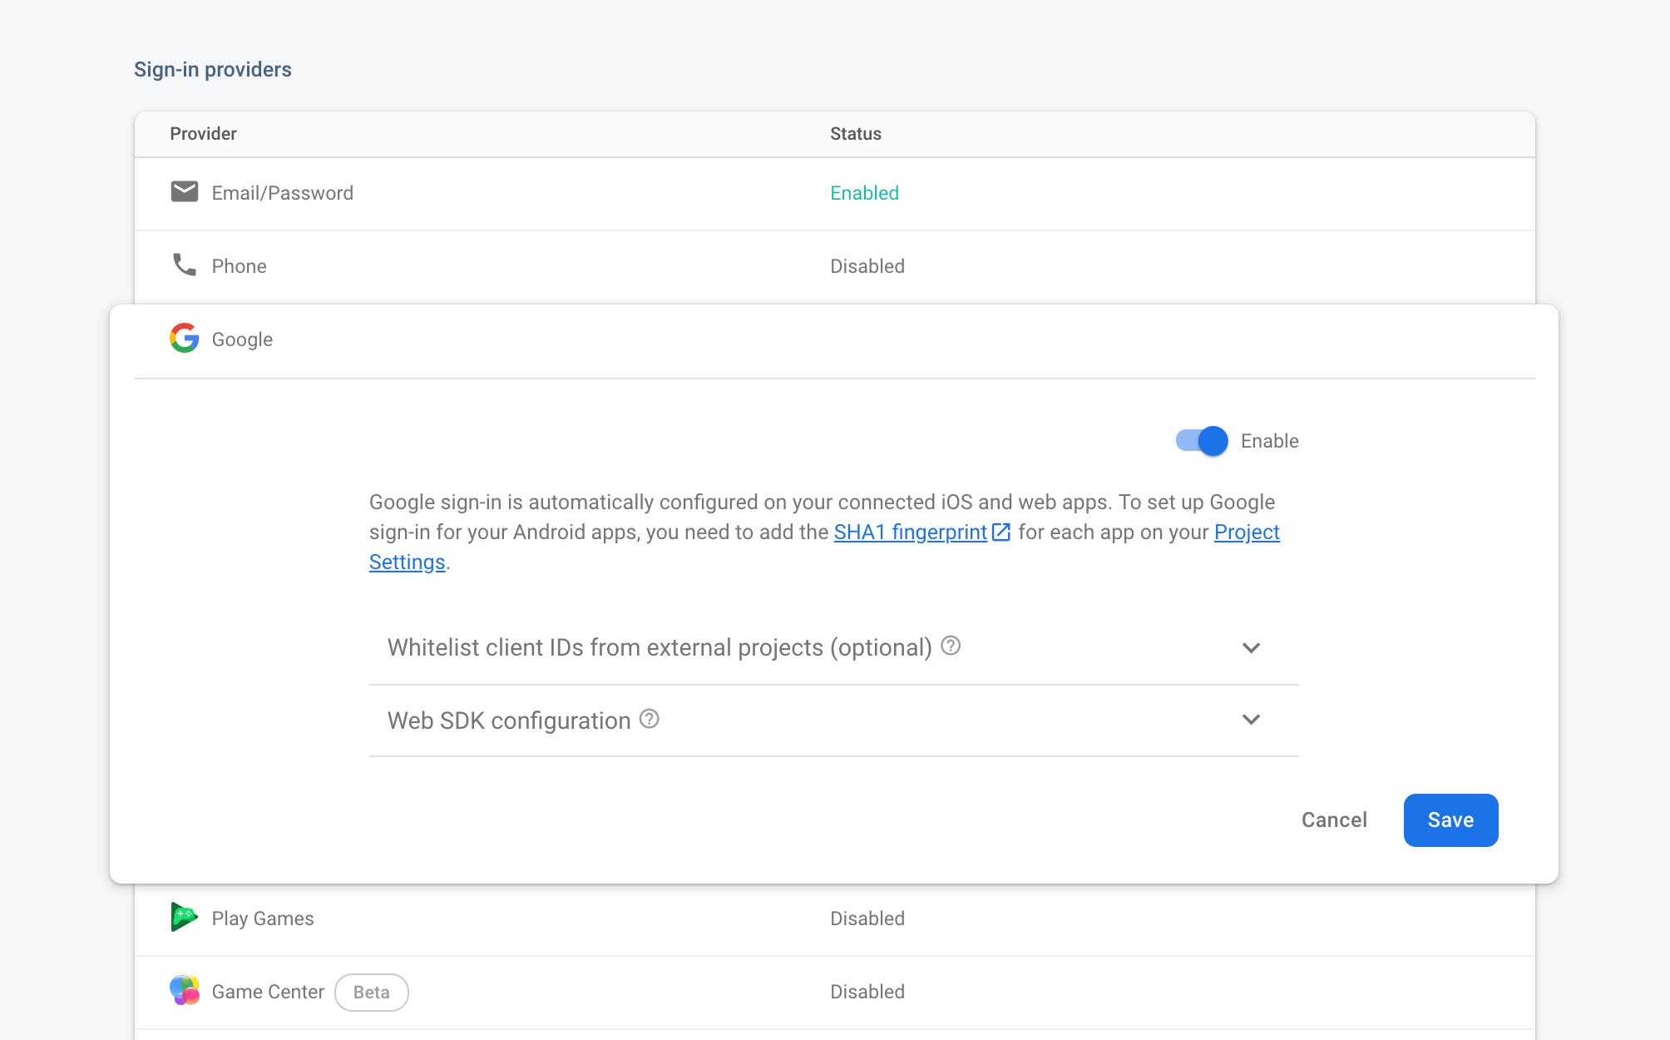This screenshot has height=1040, width=1670.
Task: Click the Beta badge next to Game Center
Action: (x=371, y=992)
